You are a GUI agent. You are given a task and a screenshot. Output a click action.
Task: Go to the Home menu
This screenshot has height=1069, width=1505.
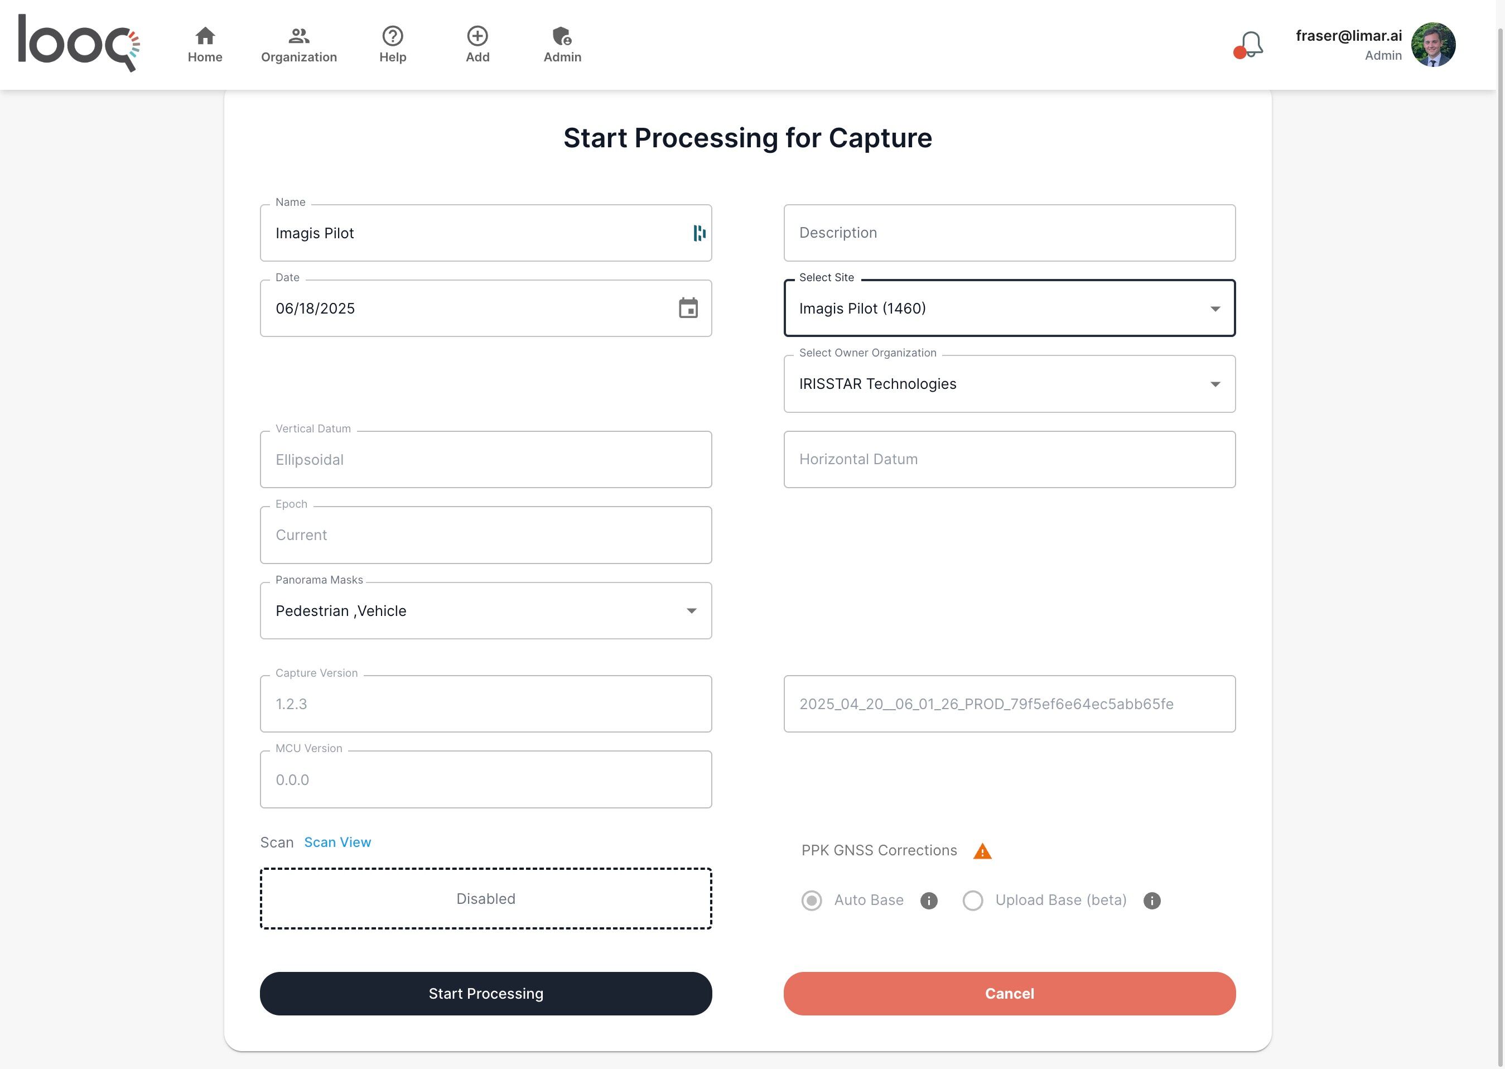tap(205, 45)
